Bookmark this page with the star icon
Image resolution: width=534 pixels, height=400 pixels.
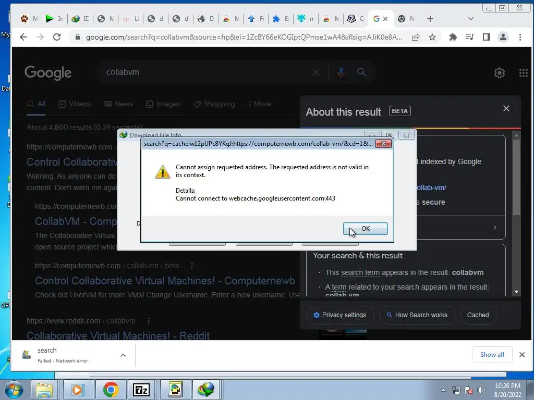[432, 37]
